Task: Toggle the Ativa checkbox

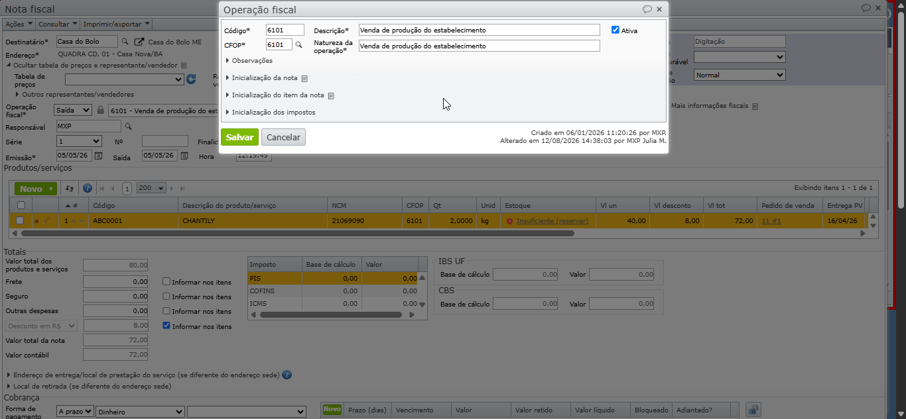Action: pyautogui.click(x=615, y=30)
